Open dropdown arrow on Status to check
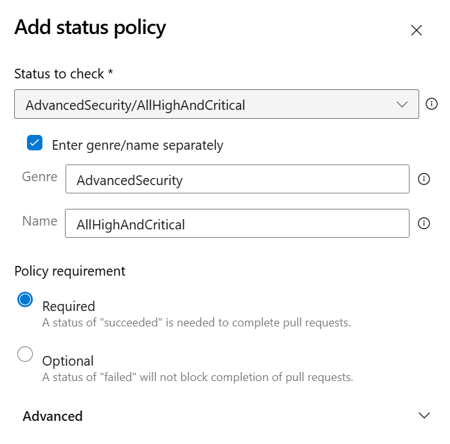The height and width of the screenshot is (444, 450). tap(402, 104)
